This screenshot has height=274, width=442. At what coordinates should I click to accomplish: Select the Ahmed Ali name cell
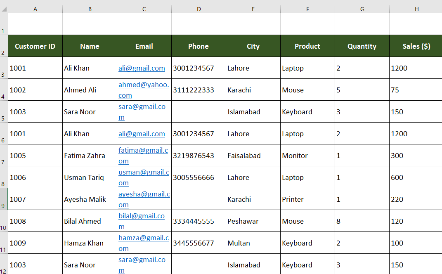coord(90,90)
